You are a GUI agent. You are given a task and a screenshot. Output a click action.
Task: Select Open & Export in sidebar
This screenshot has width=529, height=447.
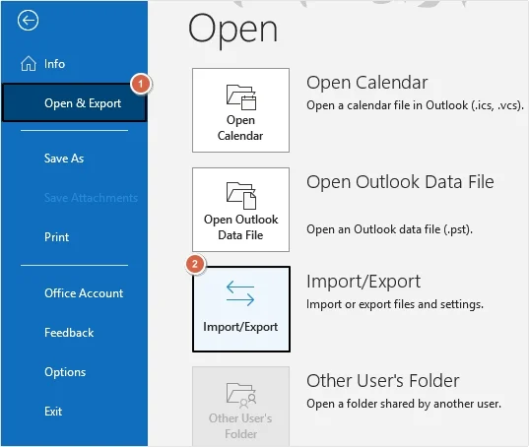tap(74, 102)
